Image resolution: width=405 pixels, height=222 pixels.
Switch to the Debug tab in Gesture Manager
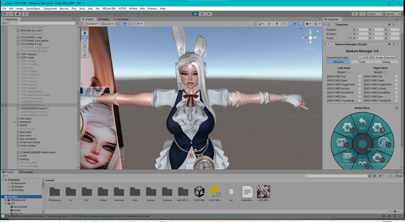click(x=386, y=62)
